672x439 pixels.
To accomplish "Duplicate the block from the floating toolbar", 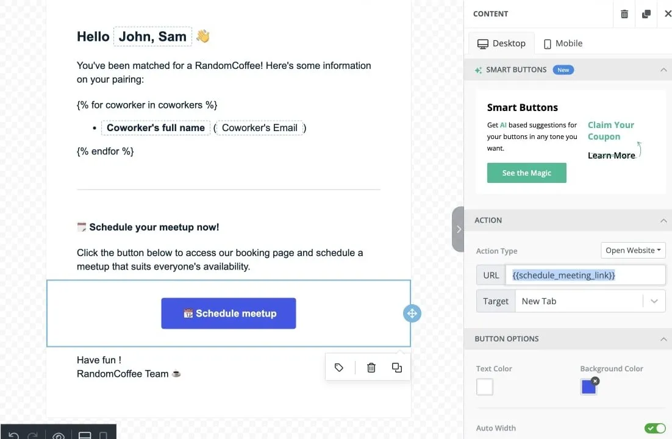I will 397,368.
